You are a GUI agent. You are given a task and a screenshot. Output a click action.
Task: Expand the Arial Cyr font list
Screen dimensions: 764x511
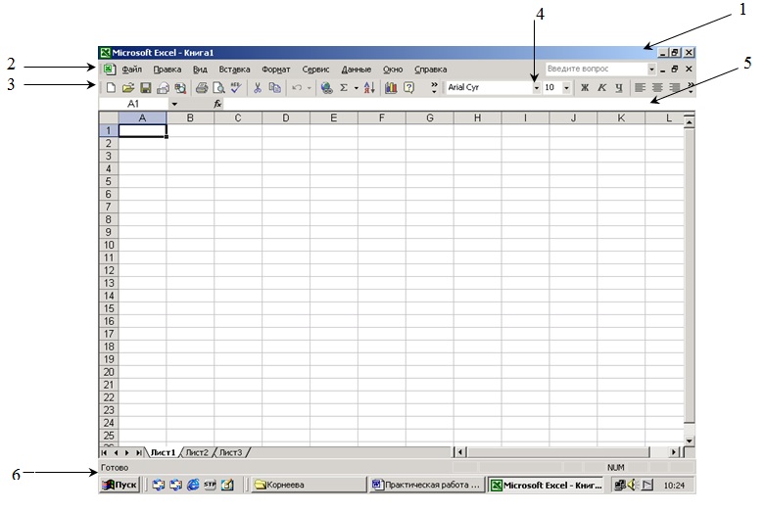point(537,88)
